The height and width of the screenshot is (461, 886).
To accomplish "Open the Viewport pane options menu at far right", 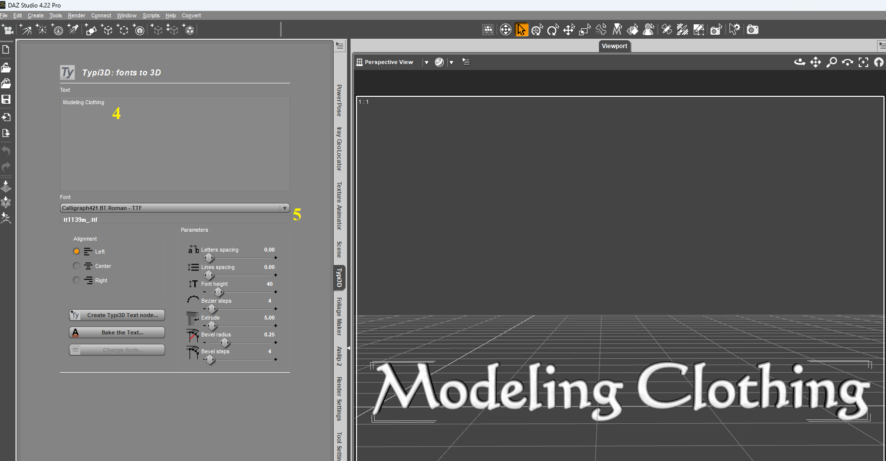I will (882, 46).
